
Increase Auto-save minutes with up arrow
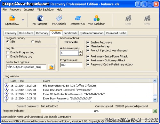click(x=81, y=52)
